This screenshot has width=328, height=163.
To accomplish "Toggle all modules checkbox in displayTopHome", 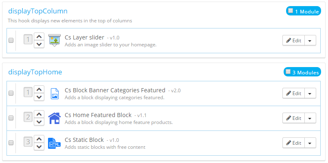I will point(288,72).
